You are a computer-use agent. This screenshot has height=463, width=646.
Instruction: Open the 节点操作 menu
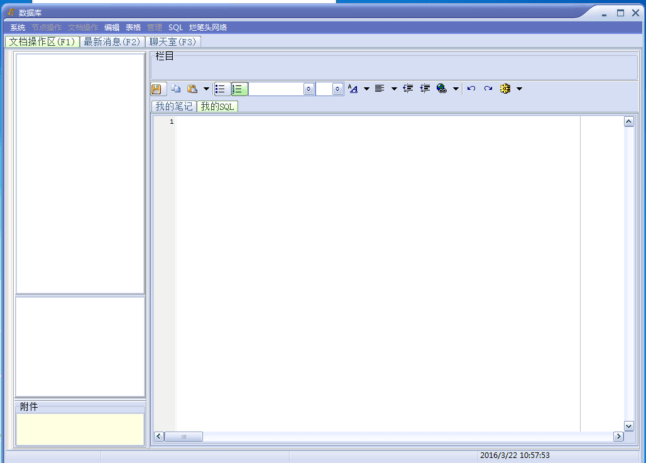[47, 28]
